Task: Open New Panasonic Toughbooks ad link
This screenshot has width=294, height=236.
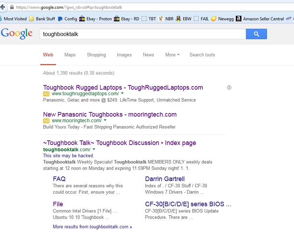Action: (x=110, y=114)
